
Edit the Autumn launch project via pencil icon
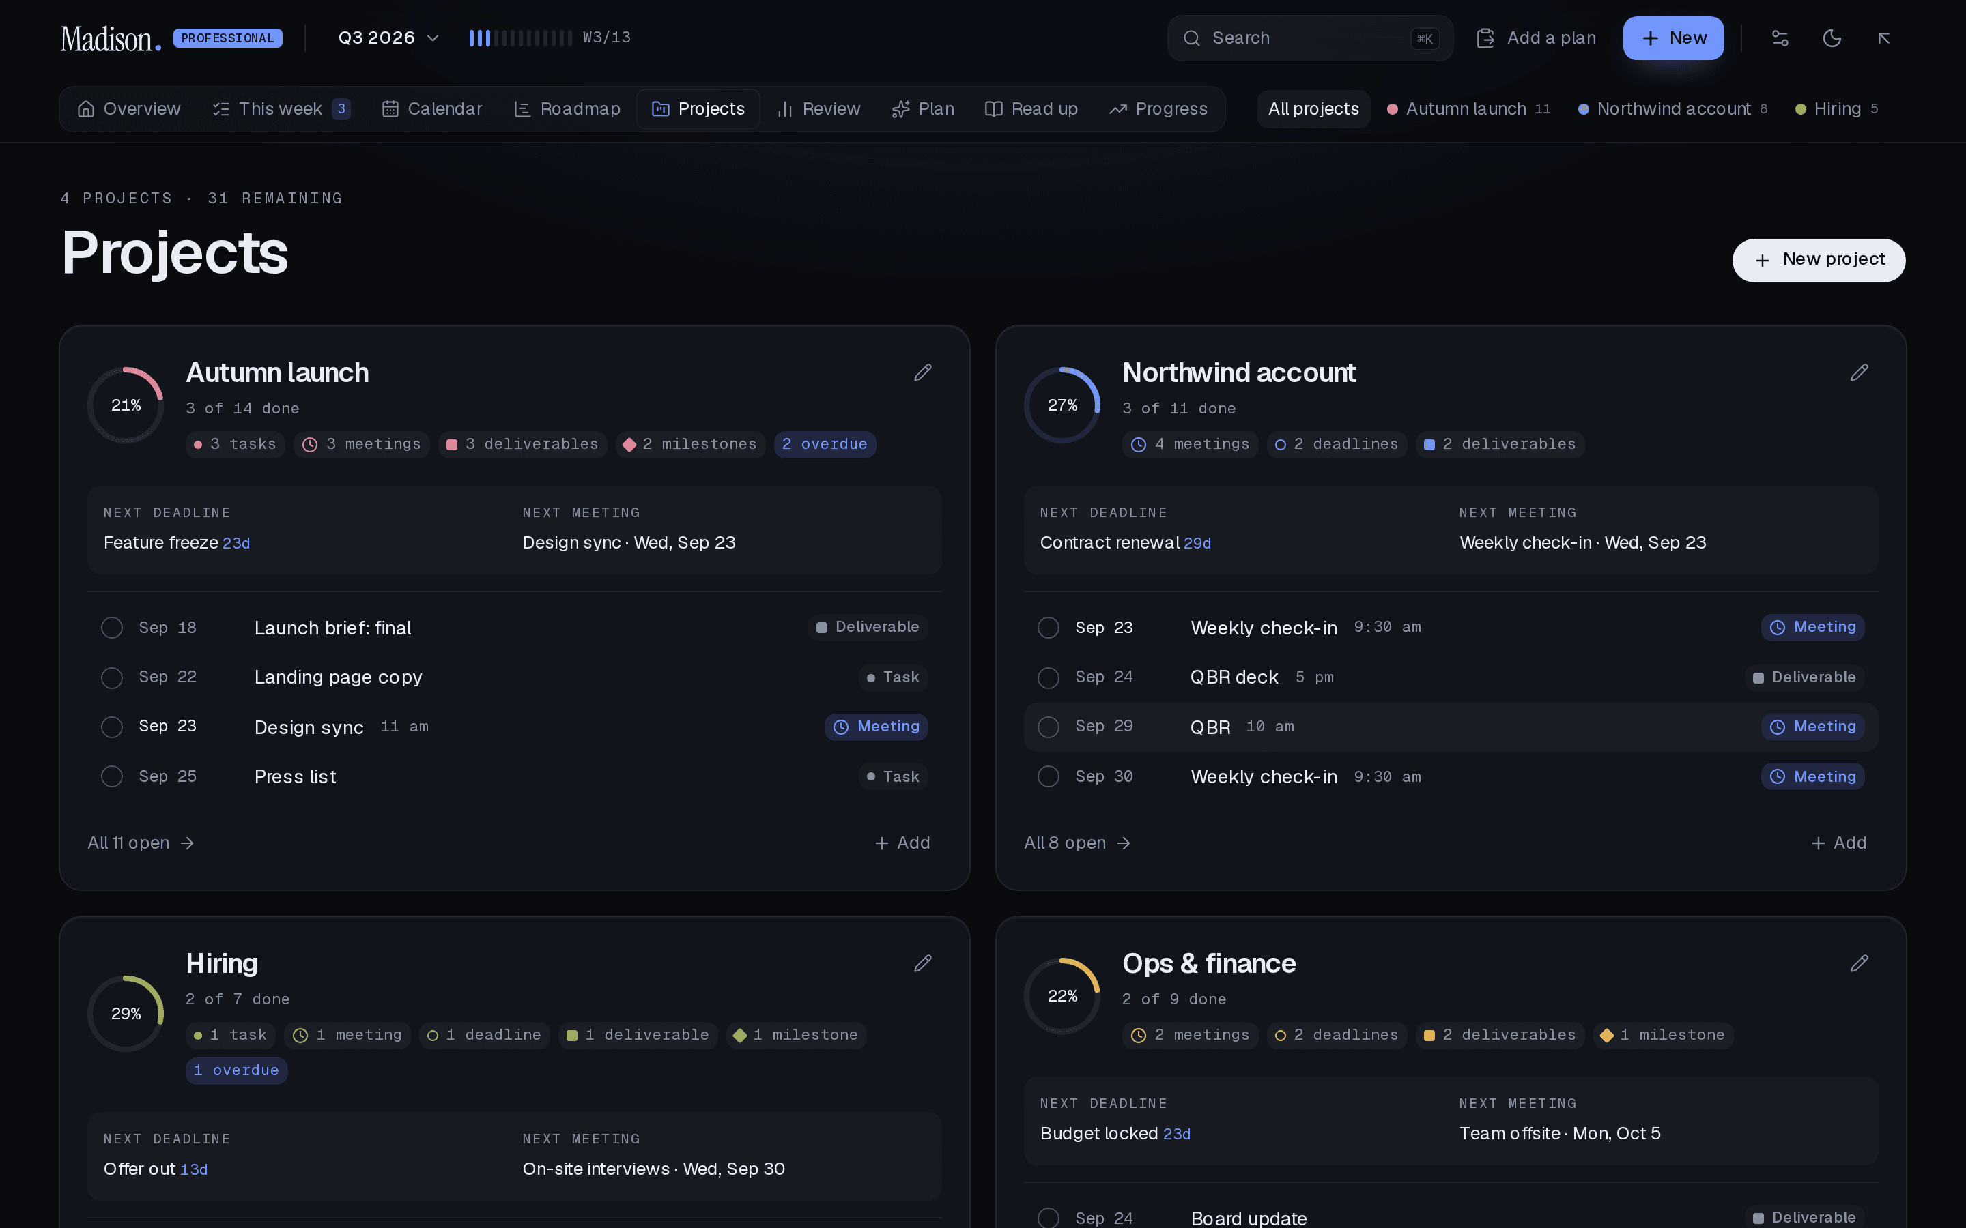[x=923, y=372]
